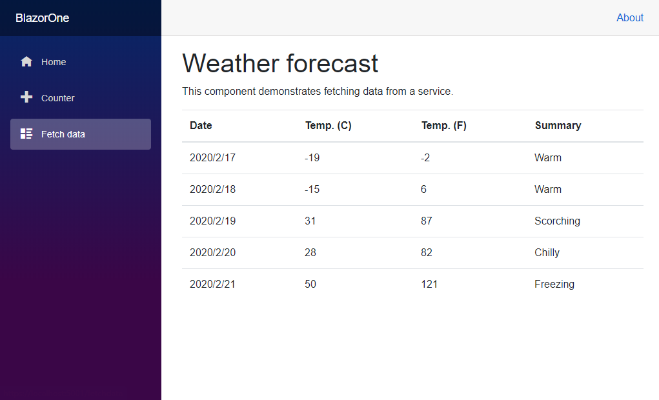Click the Fetch data list icon
This screenshot has height=400, width=659.
[26, 134]
